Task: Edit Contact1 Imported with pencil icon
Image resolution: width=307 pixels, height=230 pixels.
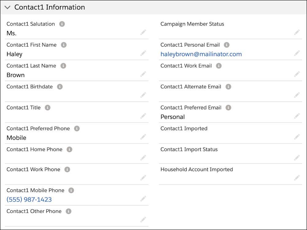Action: pyautogui.click(x=297, y=137)
